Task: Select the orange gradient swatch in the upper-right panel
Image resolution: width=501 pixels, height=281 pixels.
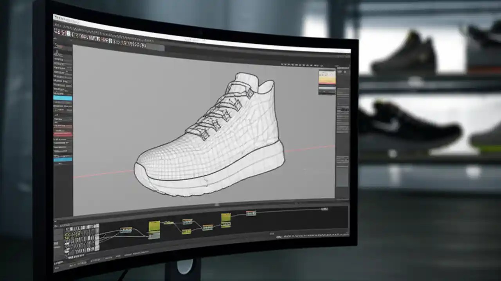Action: pos(327,78)
